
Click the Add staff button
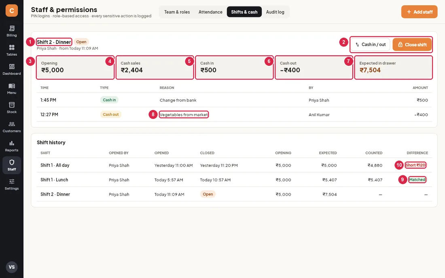[419, 12]
